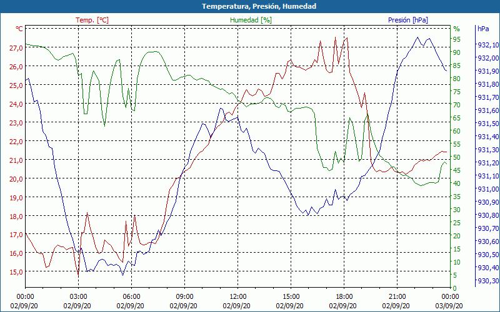Click the 03/09/20 date label
The height and width of the screenshot is (312, 500).
449,306
